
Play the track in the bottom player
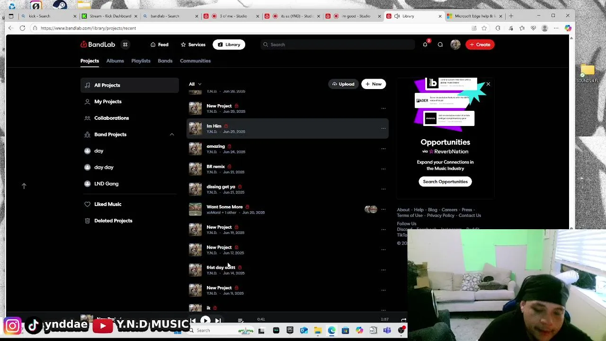(205, 321)
